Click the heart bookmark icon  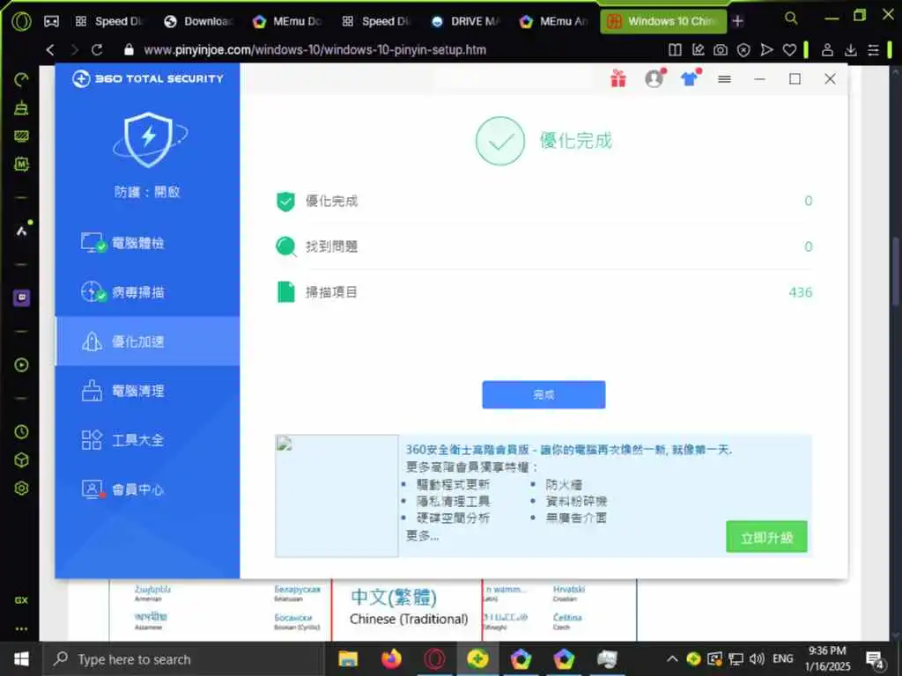pyautogui.click(x=790, y=50)
